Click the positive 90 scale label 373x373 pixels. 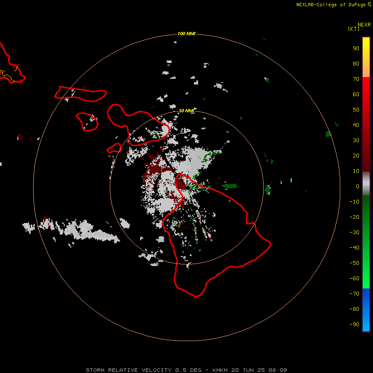click(x=356, y=48)
